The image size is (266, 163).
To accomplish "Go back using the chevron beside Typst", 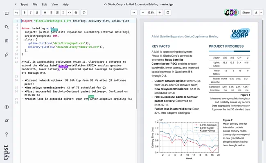I will [x=16, y=4].
